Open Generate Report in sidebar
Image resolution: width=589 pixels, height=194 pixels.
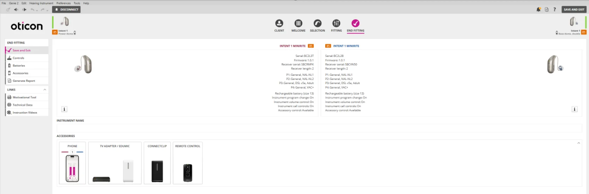[x=27, y=81]
